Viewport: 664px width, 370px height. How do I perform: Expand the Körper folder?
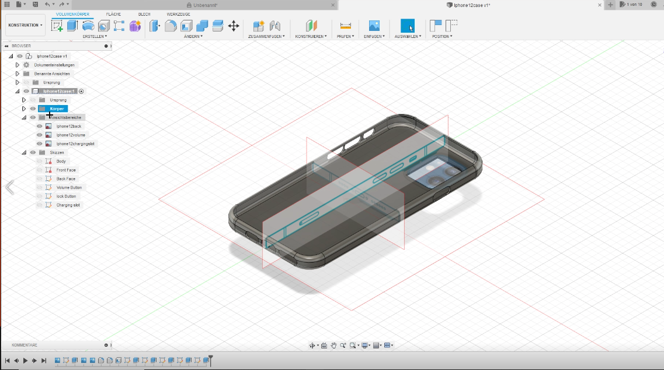tap(24, 109)
